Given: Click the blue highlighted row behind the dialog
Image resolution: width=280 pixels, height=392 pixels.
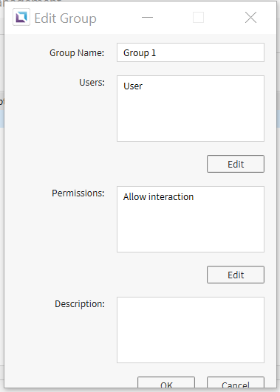Looking at the screenshot, I should tap(1, 119).
